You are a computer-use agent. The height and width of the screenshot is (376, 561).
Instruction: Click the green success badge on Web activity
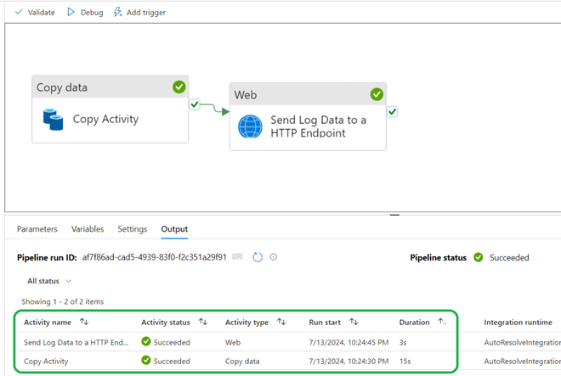377,94
